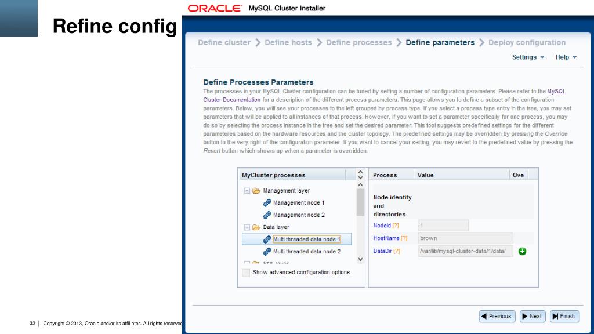Select Multi threaded data node 2
Image resolution: width=594 pixels, height=334 pixels.
click(x=306, y=252)
